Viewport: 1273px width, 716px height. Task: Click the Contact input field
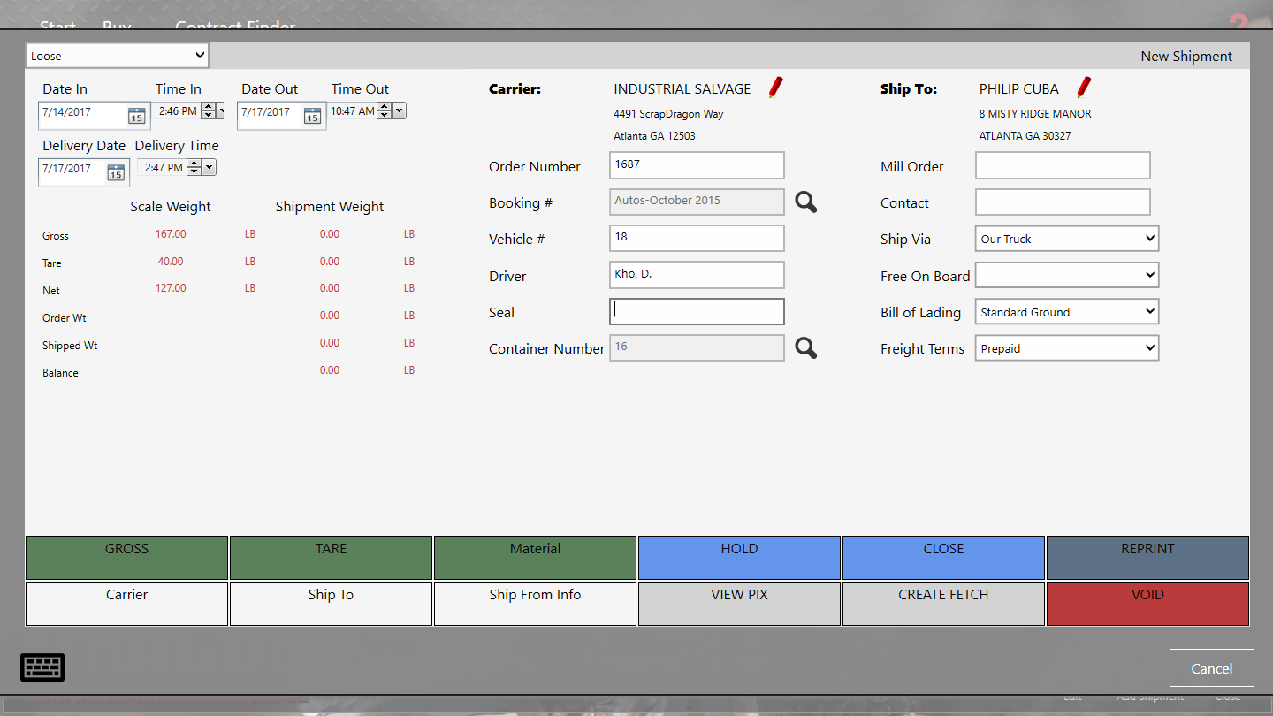(x=1063, y=202)
